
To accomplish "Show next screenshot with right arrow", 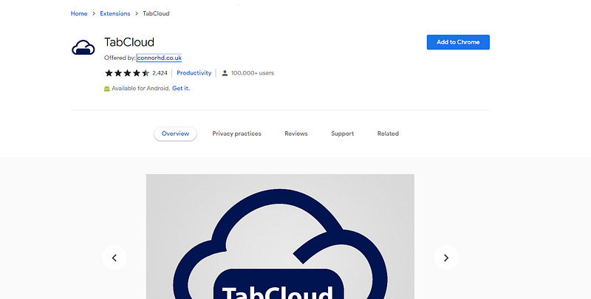I will (x=446, y=258).
